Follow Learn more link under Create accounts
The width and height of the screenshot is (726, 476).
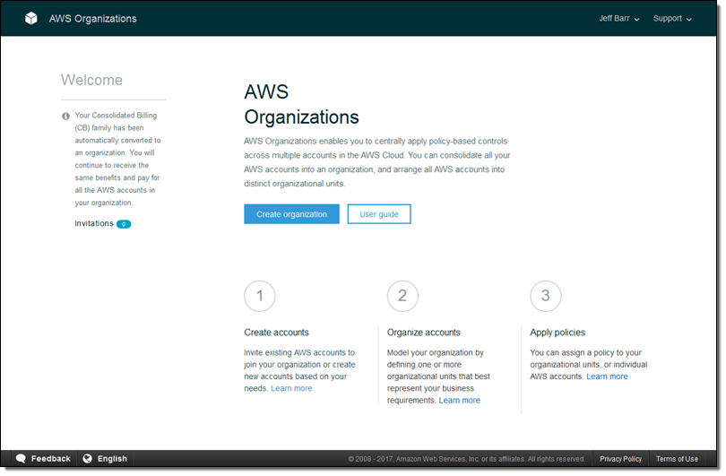click(x=291, y=389)
